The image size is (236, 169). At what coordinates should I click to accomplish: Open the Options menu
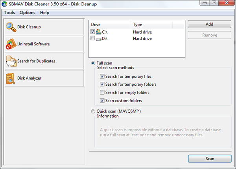28,13
